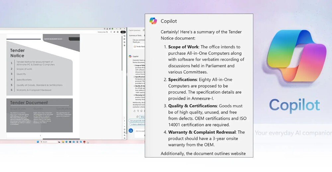Click 'Scope of Work' bold heading in summary
Viewport: 332px width, 172px height.
[x=183, y=47]
